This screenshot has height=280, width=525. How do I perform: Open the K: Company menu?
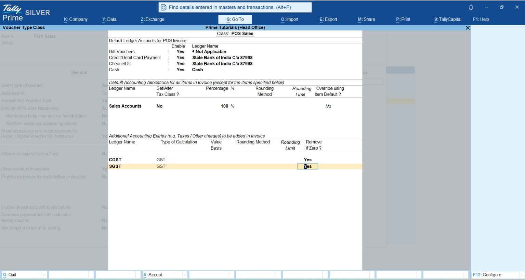click(76, 20)
